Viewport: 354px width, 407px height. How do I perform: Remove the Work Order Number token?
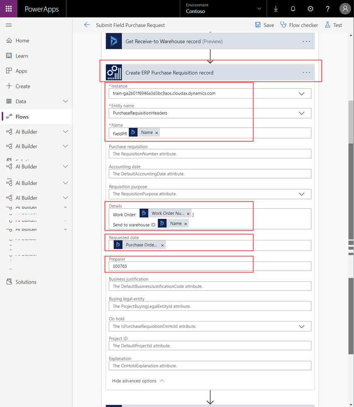tap(188, 213)
